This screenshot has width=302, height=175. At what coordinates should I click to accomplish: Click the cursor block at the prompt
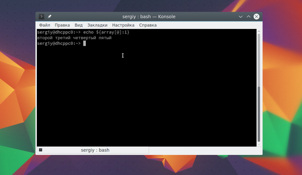click(84, 43)
